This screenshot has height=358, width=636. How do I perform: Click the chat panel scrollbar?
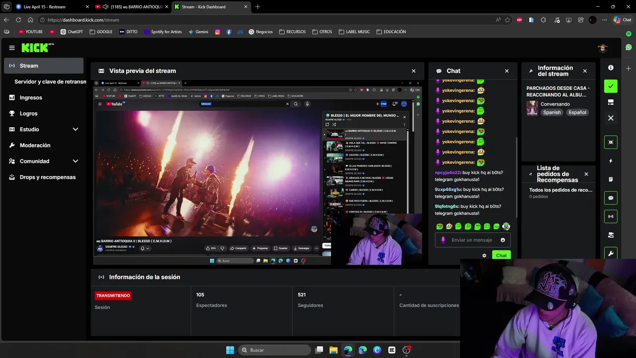tap(517, 177)
